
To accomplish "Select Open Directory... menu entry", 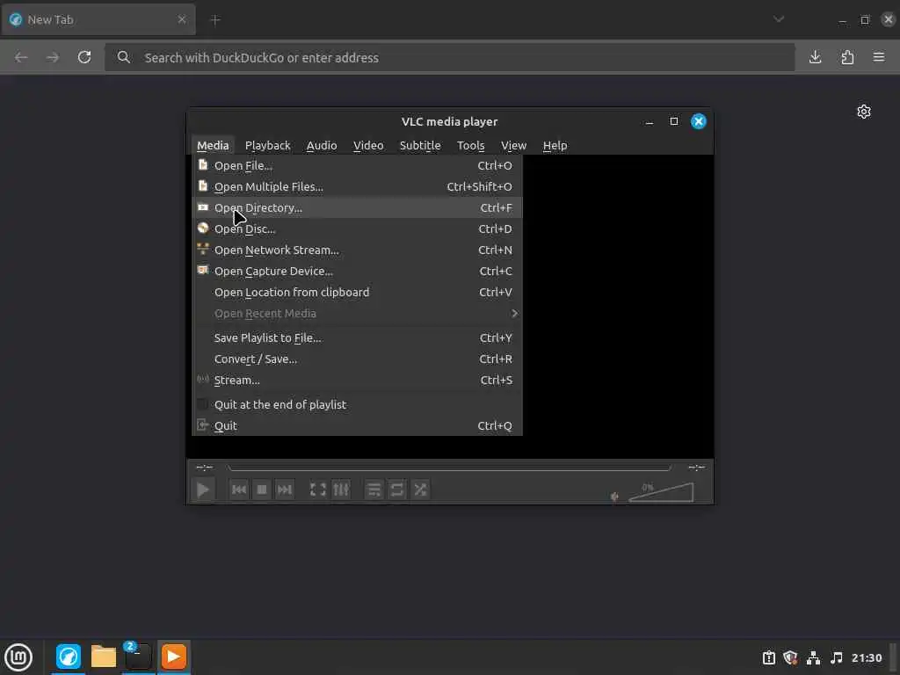I will click(x=357, y=207).
